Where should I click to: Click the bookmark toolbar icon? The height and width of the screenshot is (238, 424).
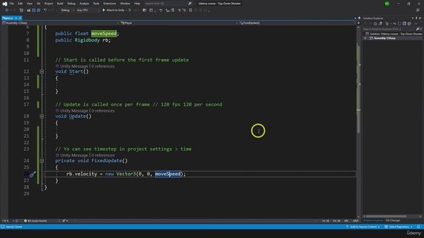[x=190, y=10]
